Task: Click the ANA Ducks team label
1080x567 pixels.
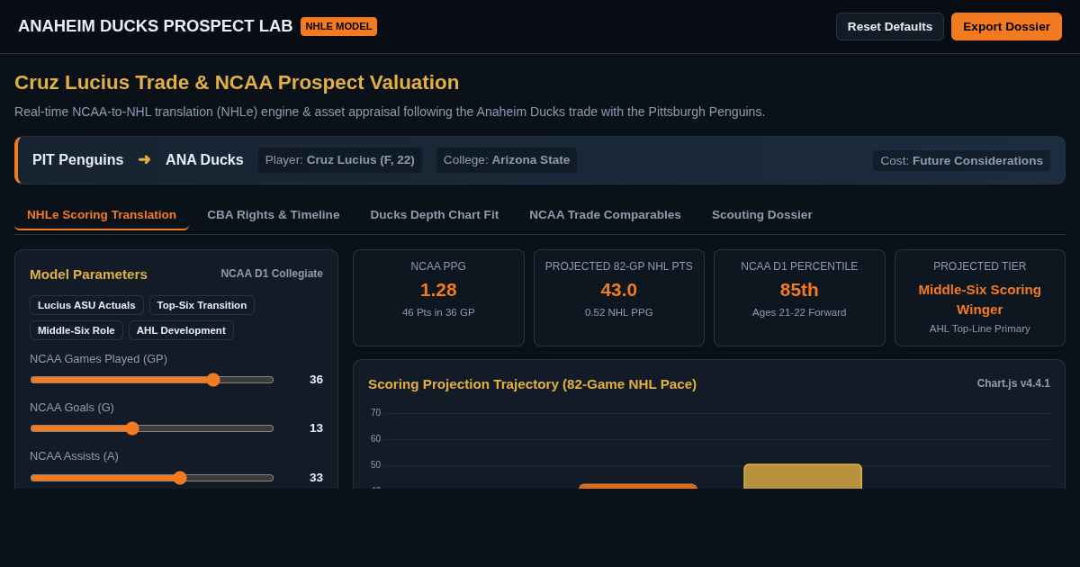Action: click(x=204, y=159)
